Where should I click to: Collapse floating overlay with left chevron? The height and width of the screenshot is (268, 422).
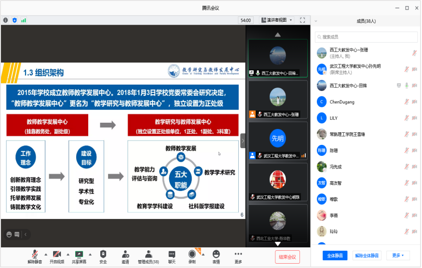click(x=26, y=234)
